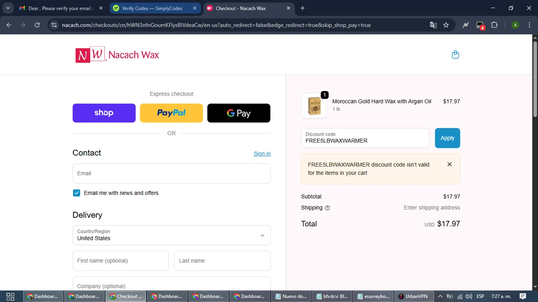Viewport: 538px width, 302px height.
Task: Click the Nacach Wax logo
Action: coord(117,54)
